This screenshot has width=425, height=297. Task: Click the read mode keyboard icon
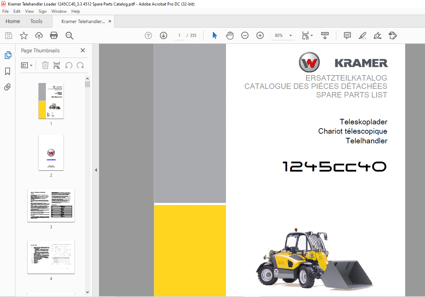[x=325, y=35]
